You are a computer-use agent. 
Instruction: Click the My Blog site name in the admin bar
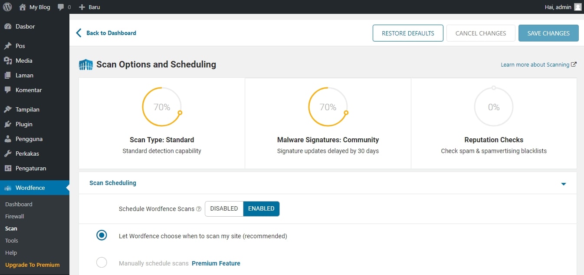pos(40,7)
